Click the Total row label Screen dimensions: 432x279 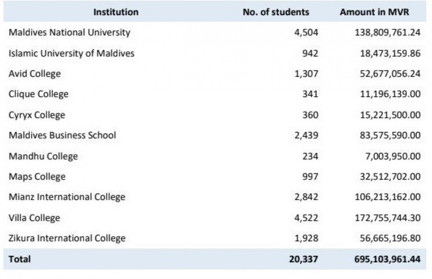tap(20, 259)
